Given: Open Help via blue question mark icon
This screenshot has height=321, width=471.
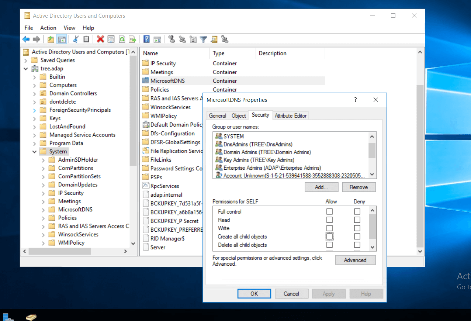Looking at the screenshot, I should click(146, 39).
